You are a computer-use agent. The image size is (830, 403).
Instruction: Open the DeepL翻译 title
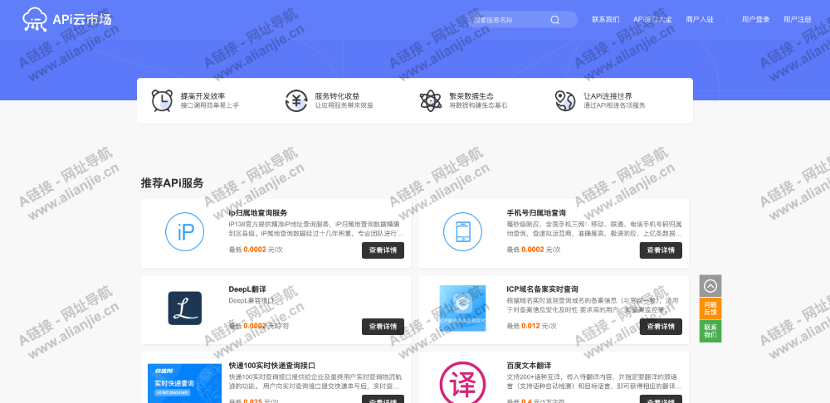pyautogui.click(x=247, y=289)
